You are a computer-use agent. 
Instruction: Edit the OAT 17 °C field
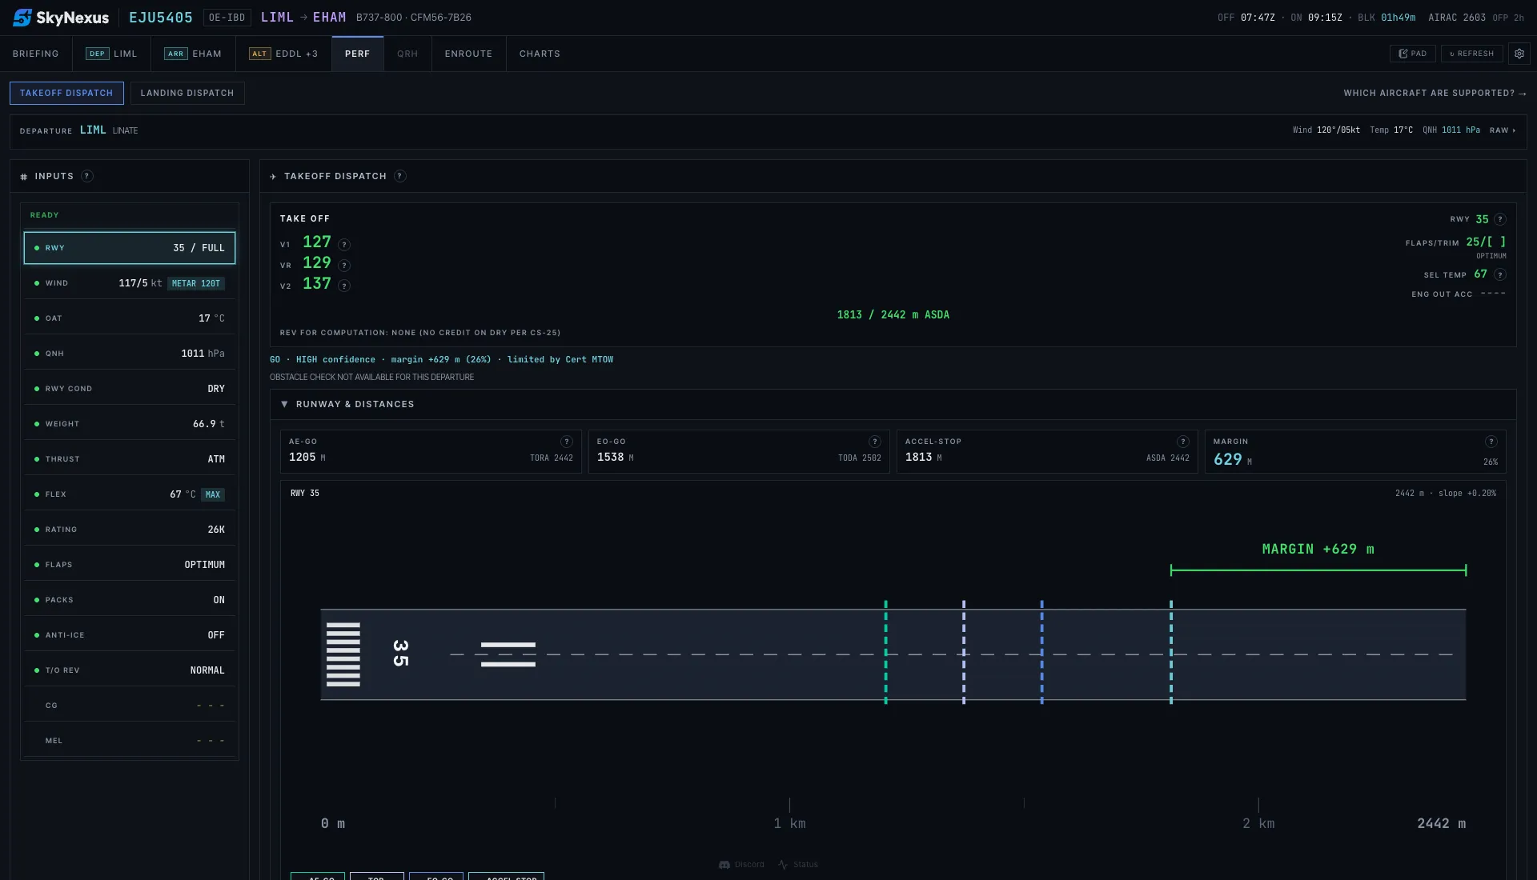[130, 318]
